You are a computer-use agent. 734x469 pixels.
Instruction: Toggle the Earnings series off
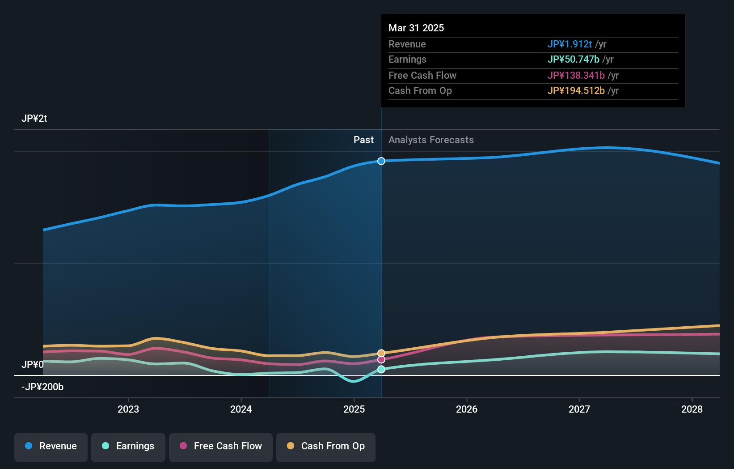(128, 447)
